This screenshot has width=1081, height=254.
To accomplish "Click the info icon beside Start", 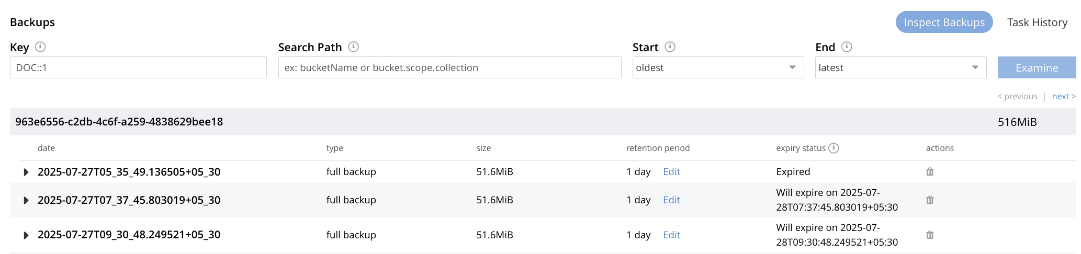I will (670, 47).
